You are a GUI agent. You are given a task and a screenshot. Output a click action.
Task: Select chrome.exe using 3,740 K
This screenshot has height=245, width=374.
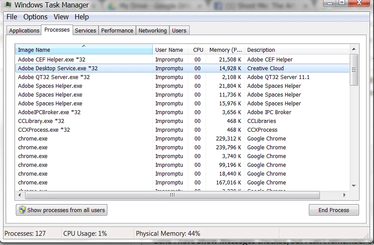183,156
